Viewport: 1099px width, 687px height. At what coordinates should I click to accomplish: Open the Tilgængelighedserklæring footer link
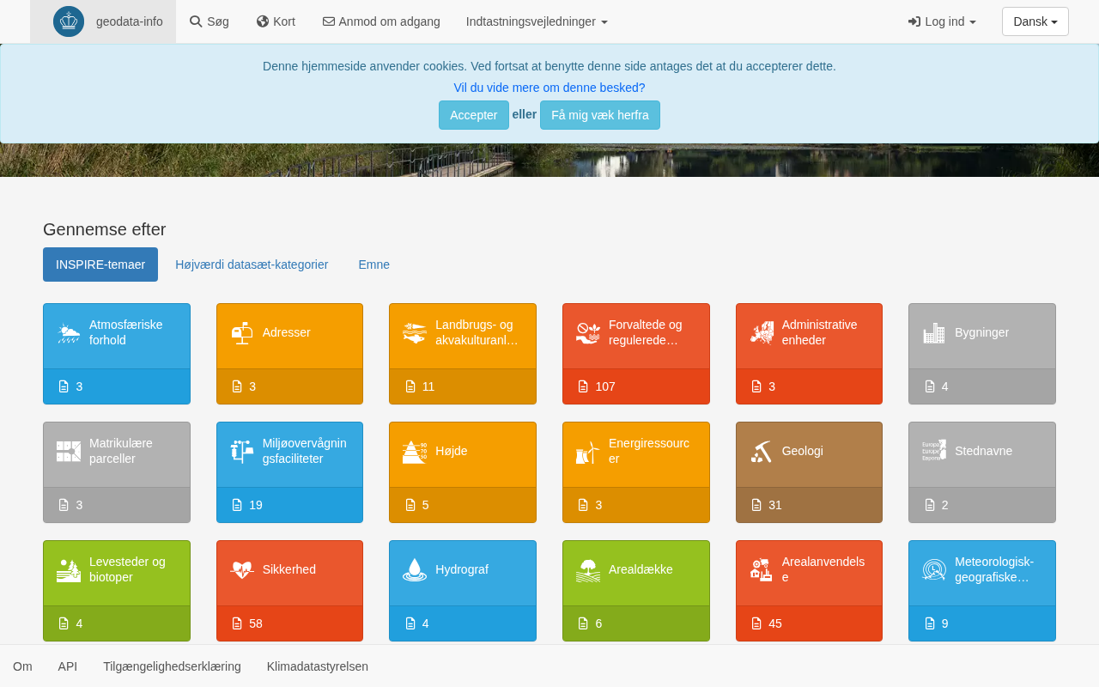click(x=172, y=666)
